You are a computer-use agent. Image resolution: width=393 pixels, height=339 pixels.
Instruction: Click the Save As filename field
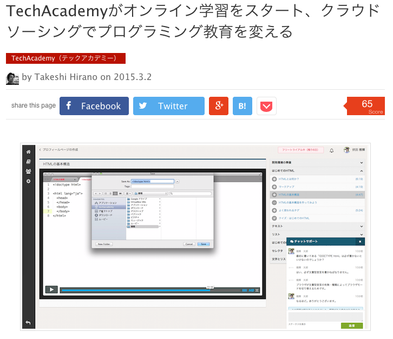(x=153, y=181)
